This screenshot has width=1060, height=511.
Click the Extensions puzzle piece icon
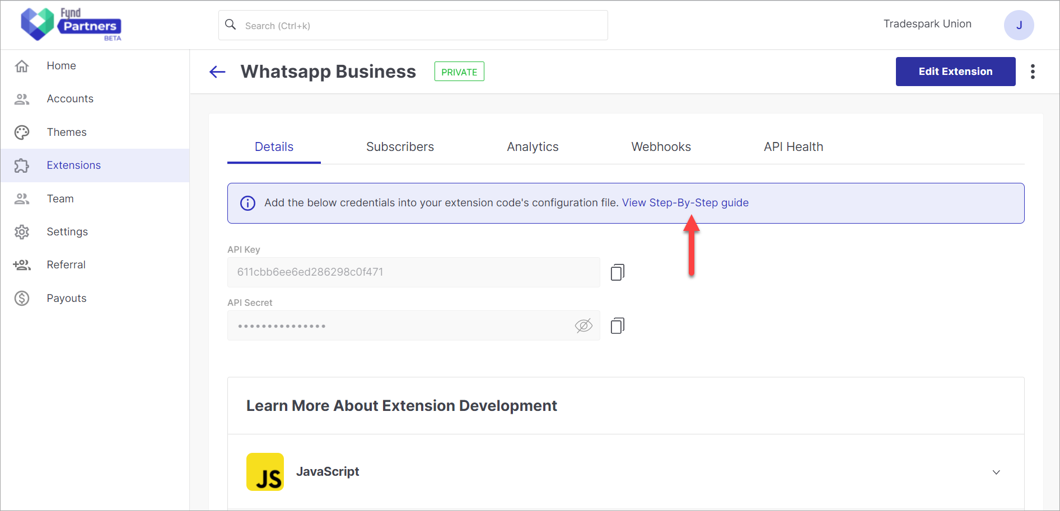pyautogui.click(x=22, y=165)
